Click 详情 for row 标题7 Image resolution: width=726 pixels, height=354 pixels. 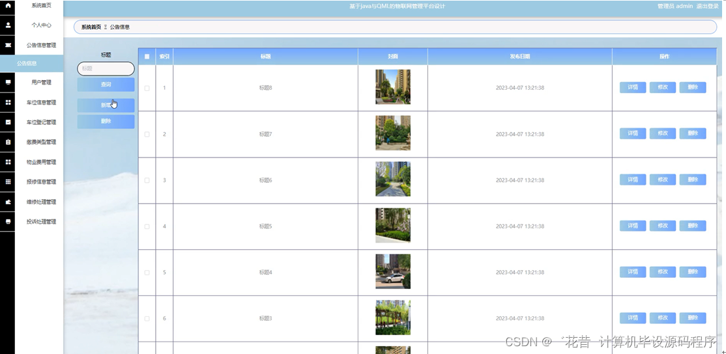633,133
